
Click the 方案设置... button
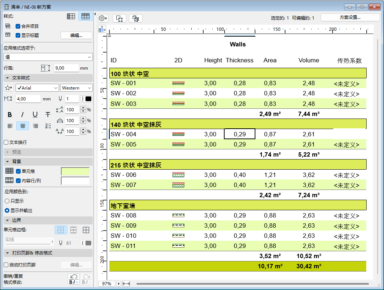click(x=350, y=17)
